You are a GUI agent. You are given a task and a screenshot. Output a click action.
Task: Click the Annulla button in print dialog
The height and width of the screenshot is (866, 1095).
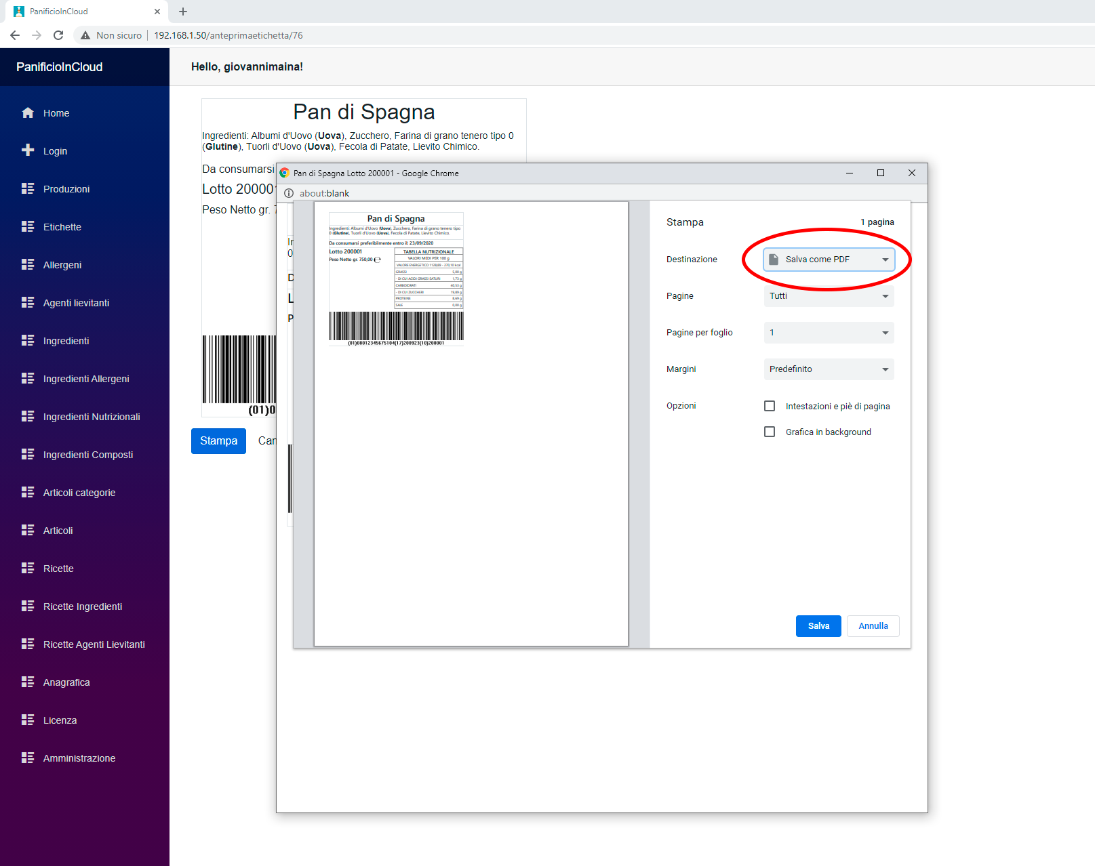point(873,626)
